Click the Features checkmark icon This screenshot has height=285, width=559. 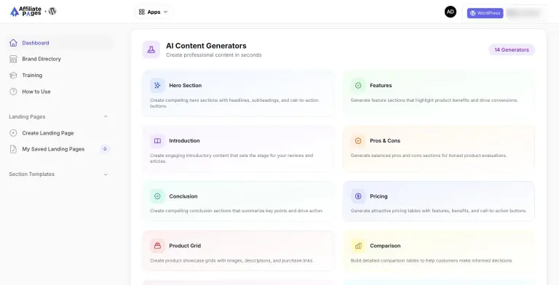(x=358, y=86)
